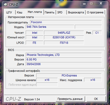The image size is (110, 105).
Task: Click the CPU-Z title bar icon
Action: tap(6, 5)
